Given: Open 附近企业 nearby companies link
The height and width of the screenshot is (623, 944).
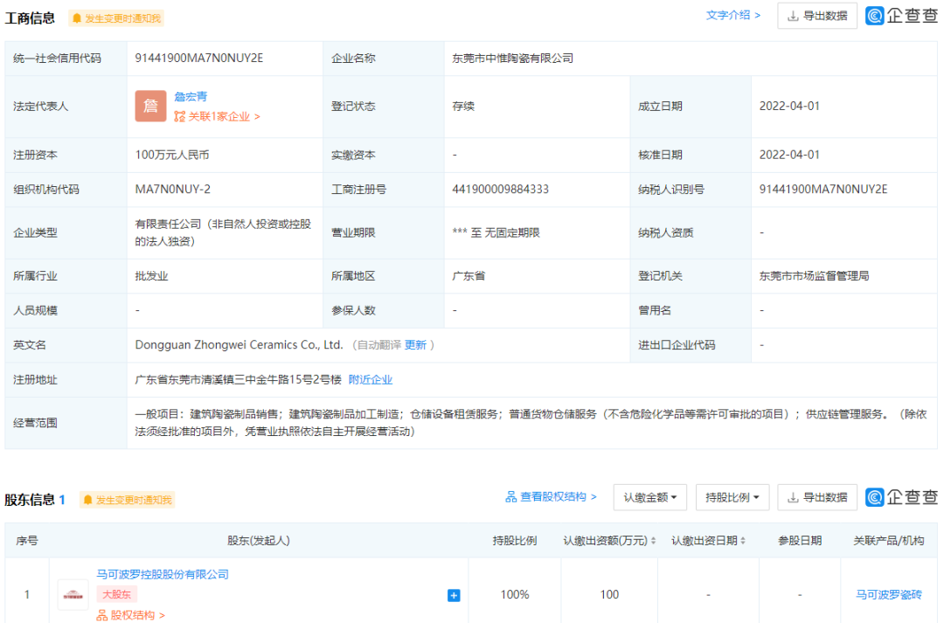Looking at the screenshot, I should [x=371, y=380].
